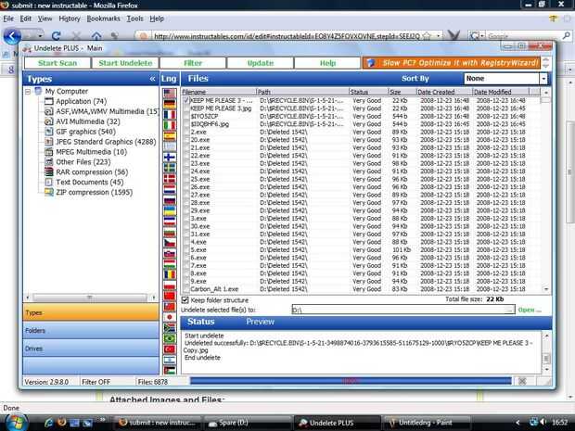This screenshot has width=575, height=431.
Task: Go to Firefox Home page icon
Action: (96, 36)
